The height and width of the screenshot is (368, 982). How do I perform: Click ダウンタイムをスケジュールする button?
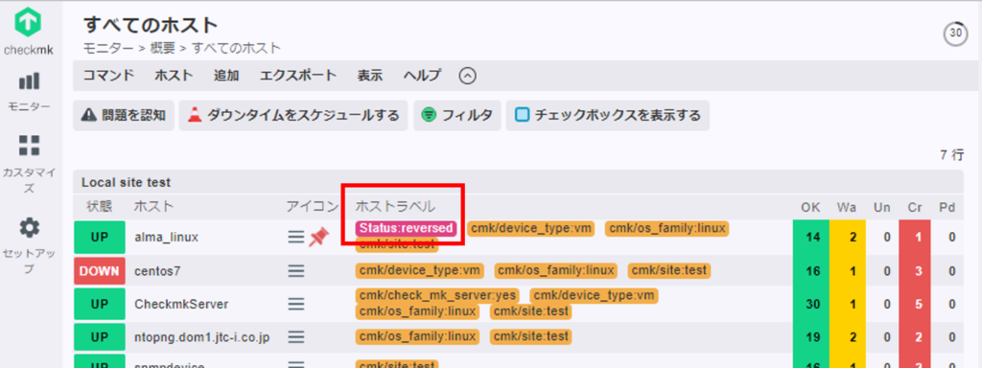pyautogui.click(x=293, y=116)
